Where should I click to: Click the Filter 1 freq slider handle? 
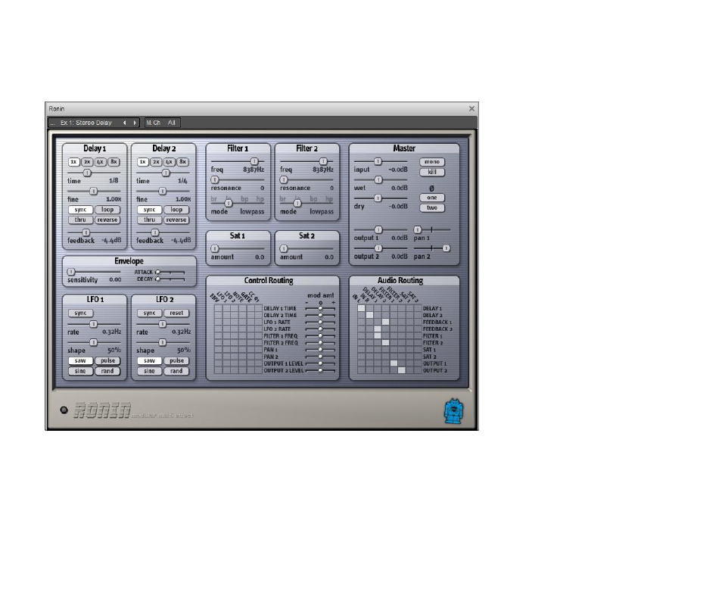coord(254,161)
